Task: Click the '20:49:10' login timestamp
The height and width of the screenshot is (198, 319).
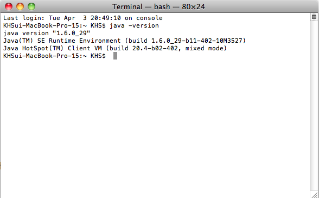Action: click(106, 18)
